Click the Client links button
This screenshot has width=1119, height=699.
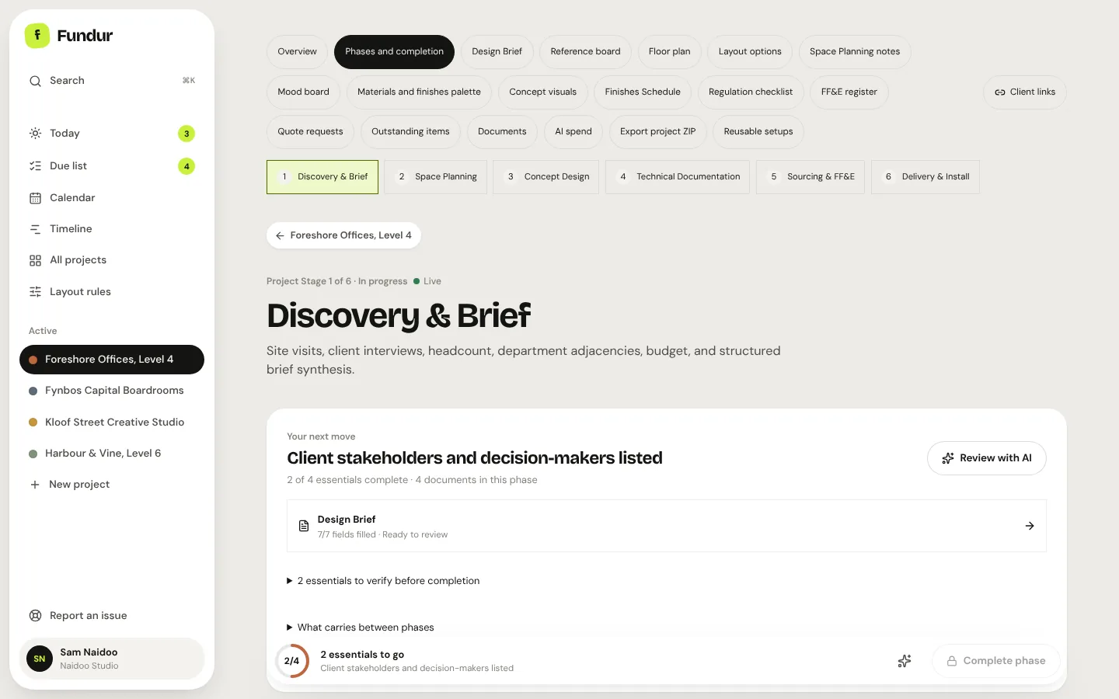[1025, 92]
